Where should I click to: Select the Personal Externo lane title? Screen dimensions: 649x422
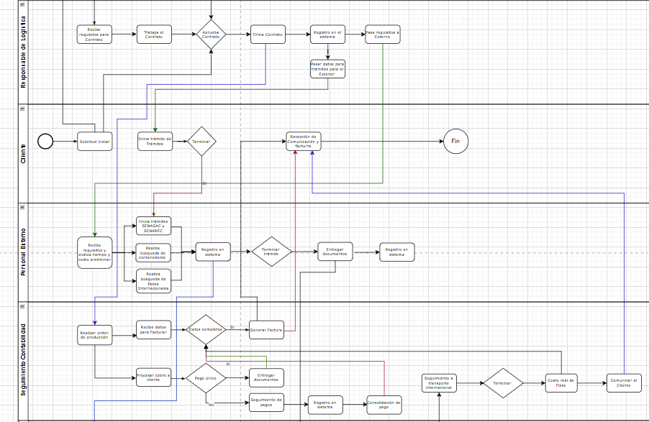pos(22,252)
